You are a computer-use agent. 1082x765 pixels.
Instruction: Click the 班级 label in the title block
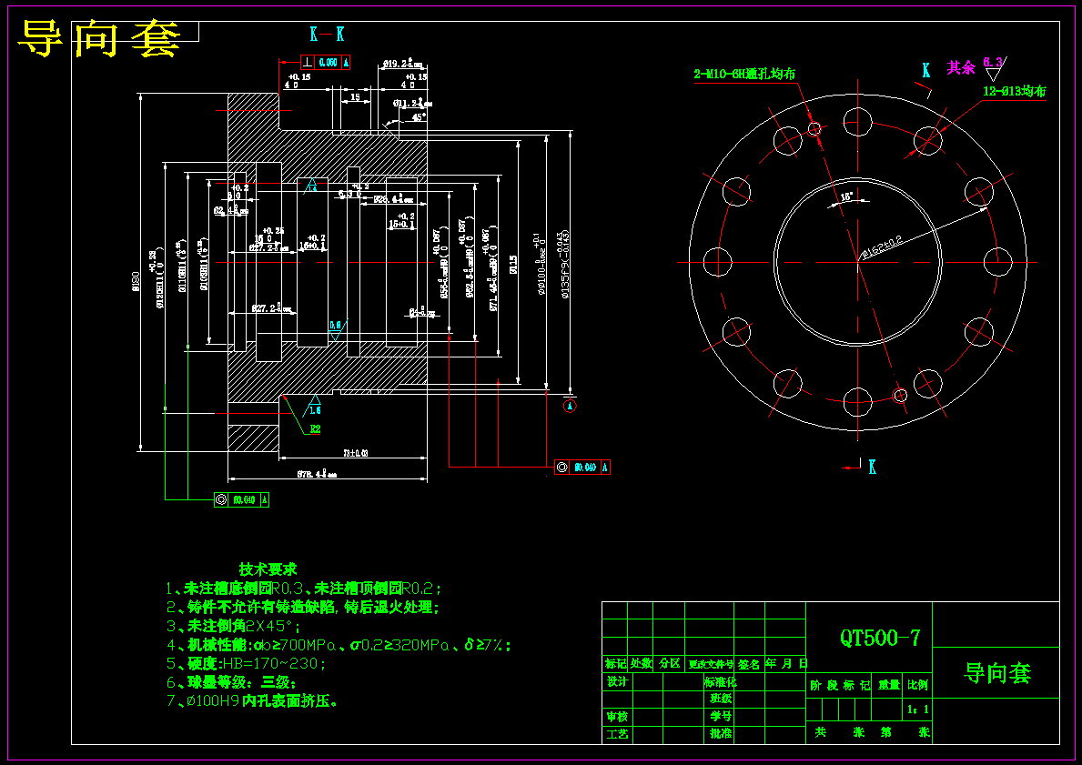coord(721,698)
